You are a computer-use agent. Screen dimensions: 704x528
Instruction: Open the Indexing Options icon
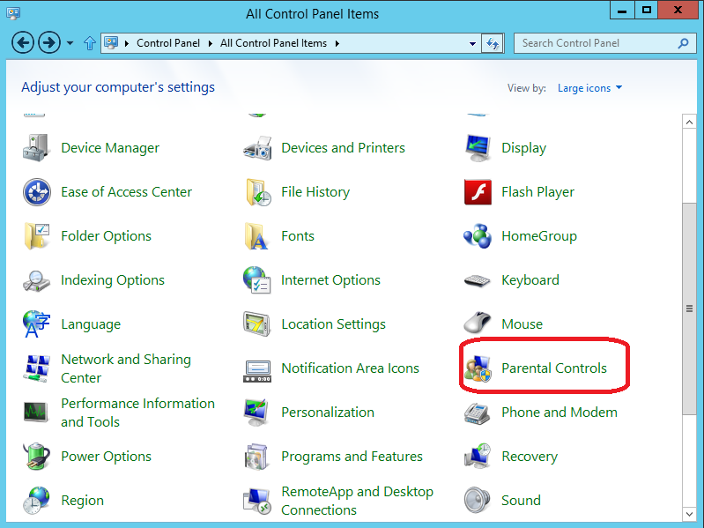pyautogui.click(x=36, y=280)
